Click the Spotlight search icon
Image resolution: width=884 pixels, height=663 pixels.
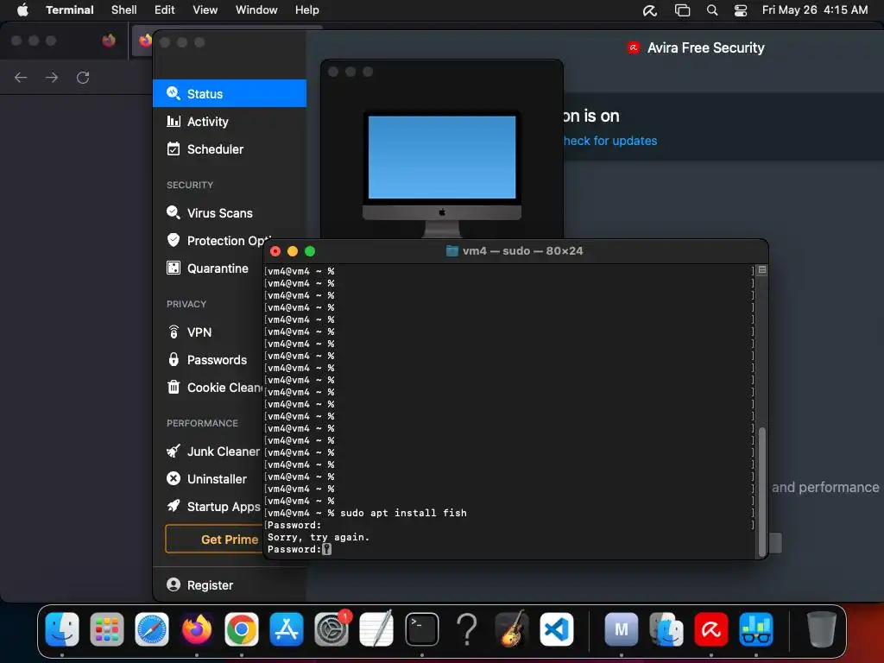[712, 10]
